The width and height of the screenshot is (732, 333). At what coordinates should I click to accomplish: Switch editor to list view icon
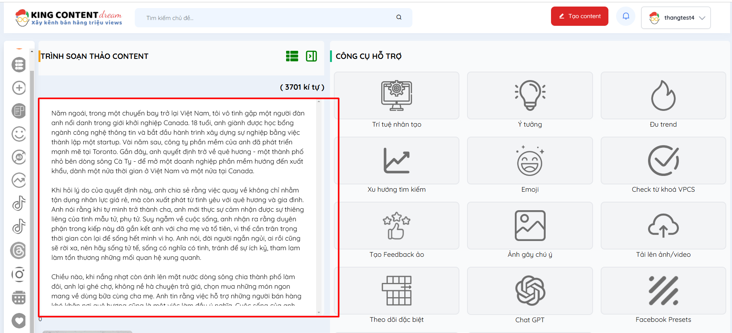pos(292,56)
